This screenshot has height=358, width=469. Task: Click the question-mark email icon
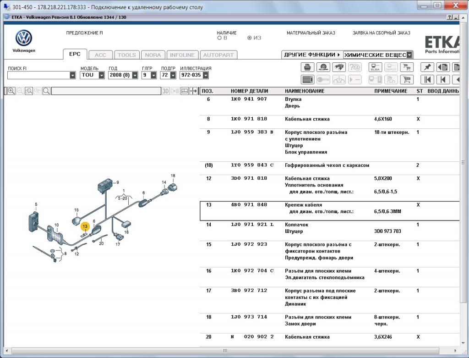355,67
